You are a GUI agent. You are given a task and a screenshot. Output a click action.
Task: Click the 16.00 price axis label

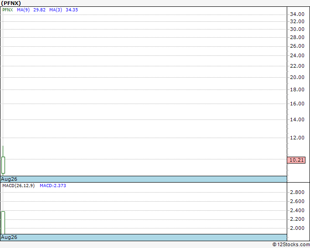coord(297,104)
